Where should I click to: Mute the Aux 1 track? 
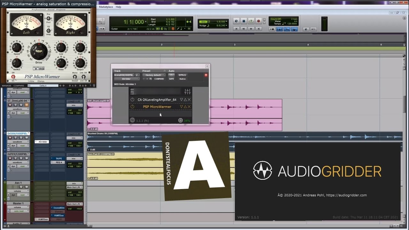tap(27, 187)
